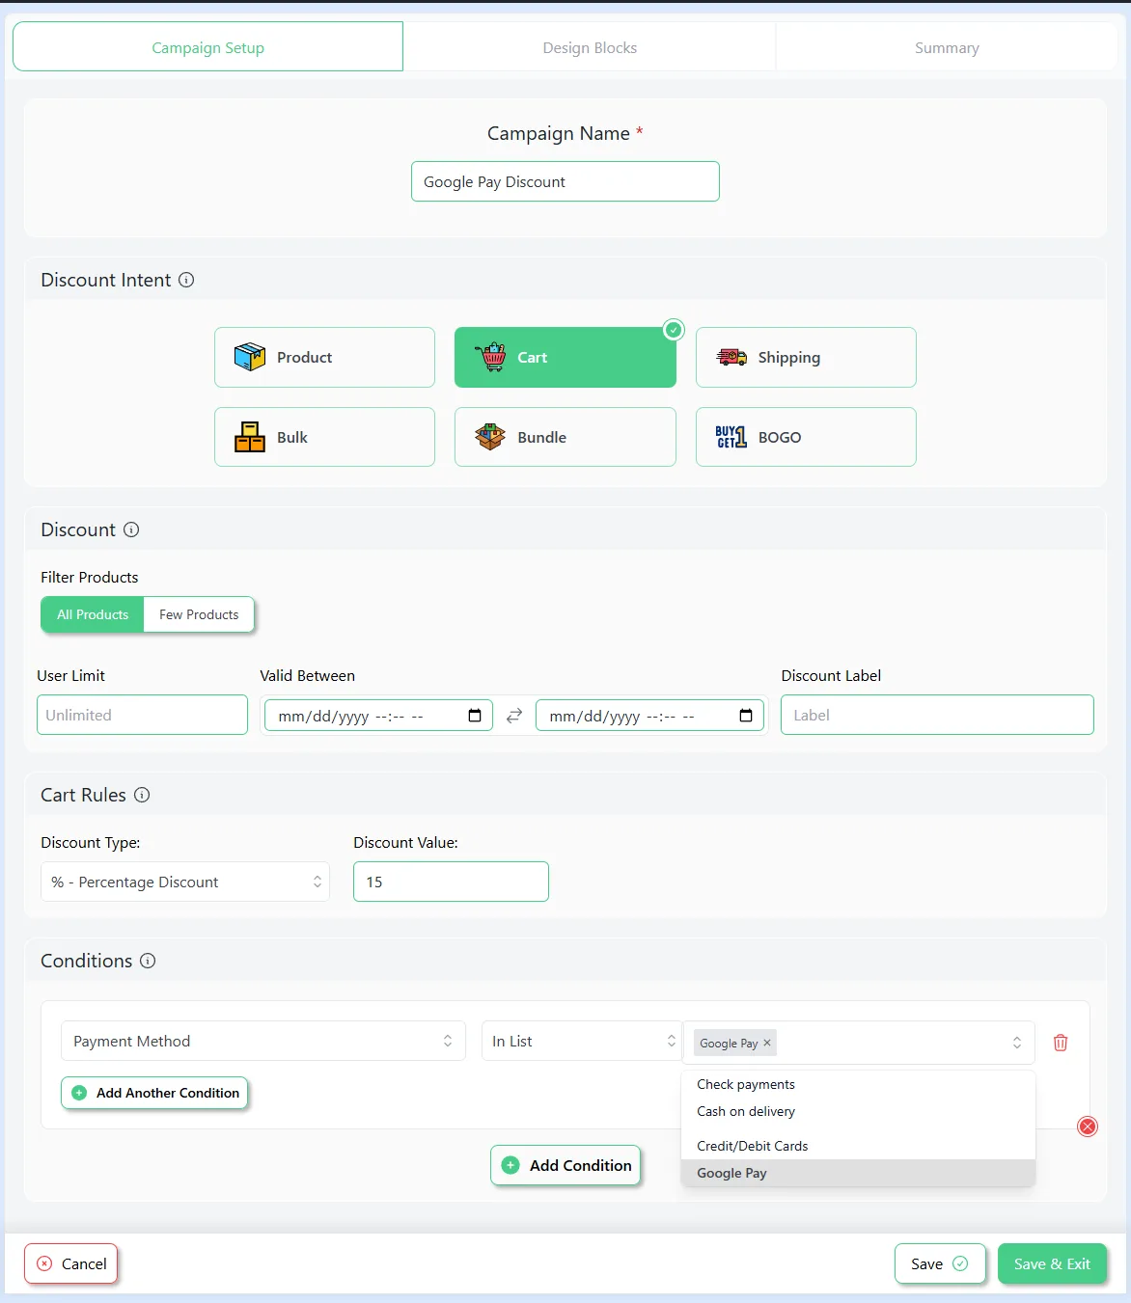Click the Discount Value field
The width and height of the screenshot is (1131, 1303).
(x=451, y=882)
